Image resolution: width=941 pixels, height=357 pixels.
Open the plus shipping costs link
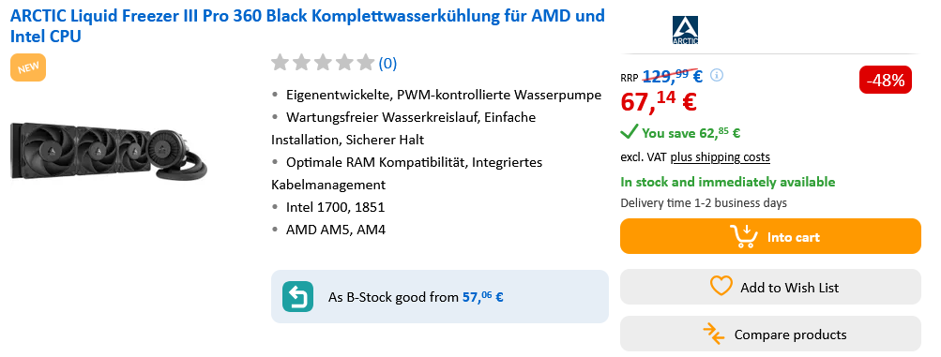point(721,156)
